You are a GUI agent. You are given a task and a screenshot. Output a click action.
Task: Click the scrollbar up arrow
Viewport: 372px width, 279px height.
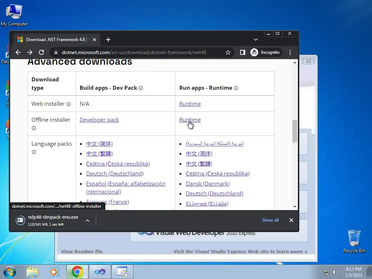(x=295, y=62)
